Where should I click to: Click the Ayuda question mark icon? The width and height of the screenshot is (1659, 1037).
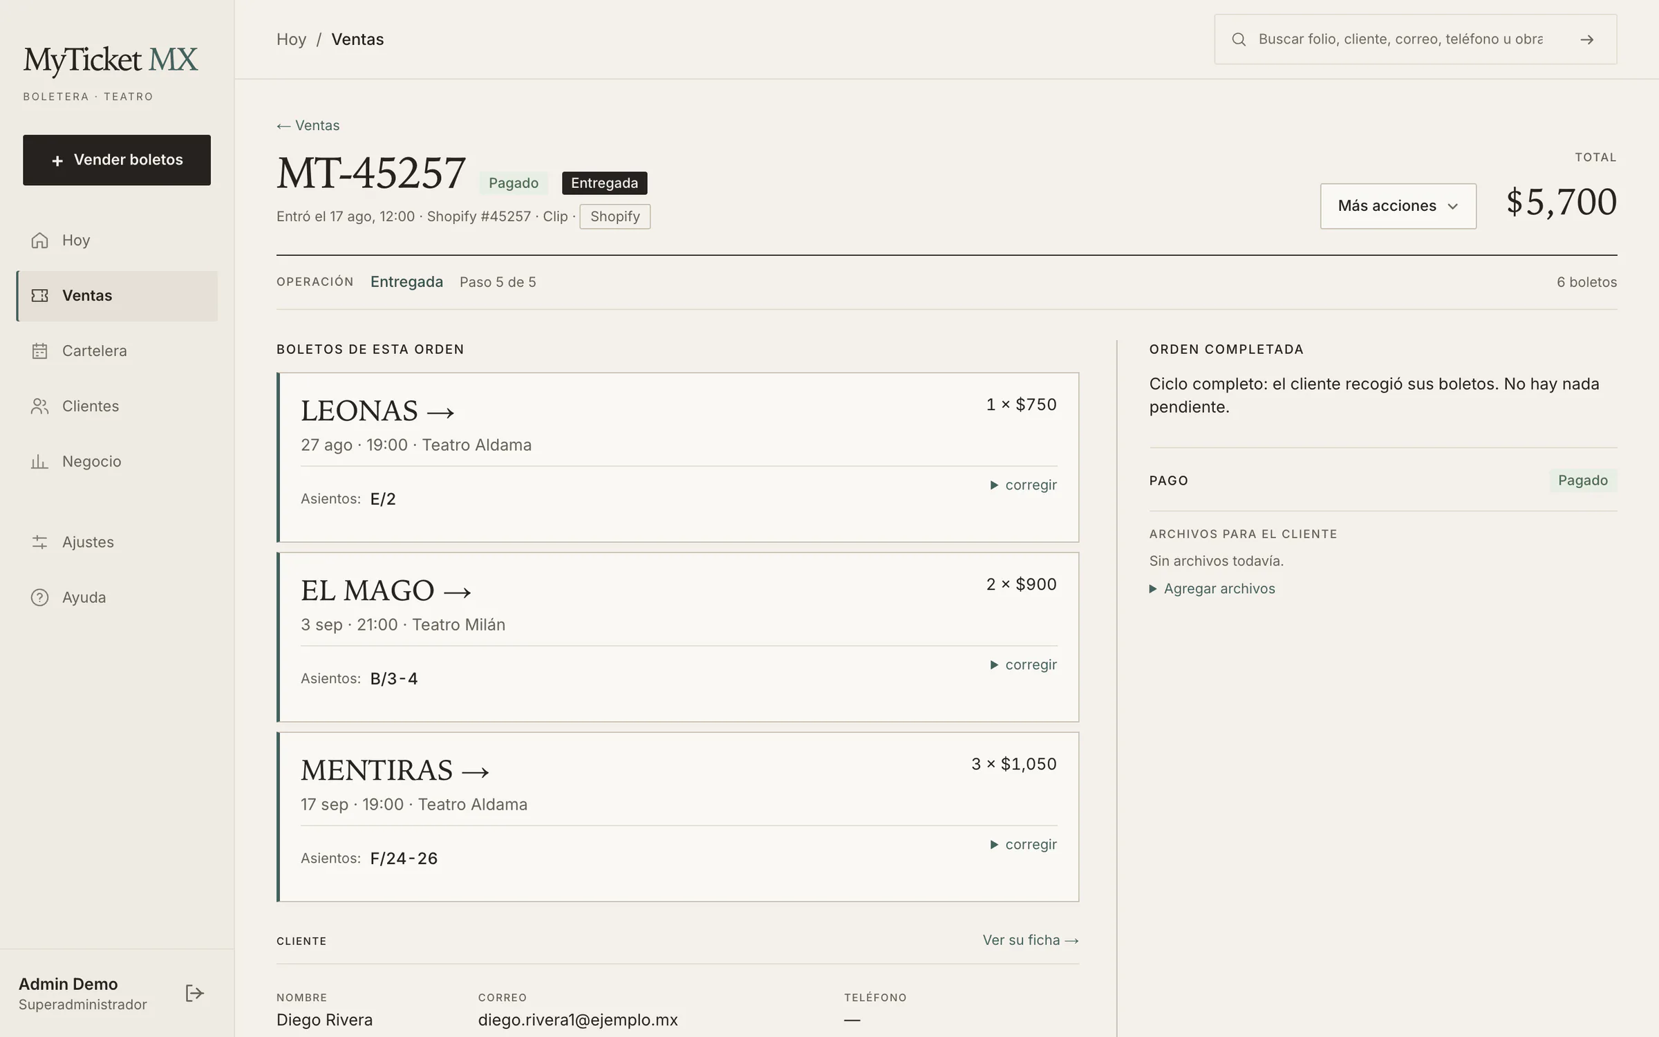click(39, 597)
